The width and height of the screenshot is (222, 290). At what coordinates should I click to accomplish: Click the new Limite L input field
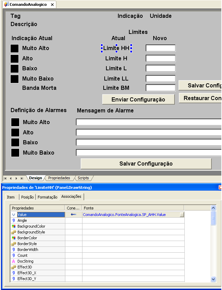tap(160, 68)
